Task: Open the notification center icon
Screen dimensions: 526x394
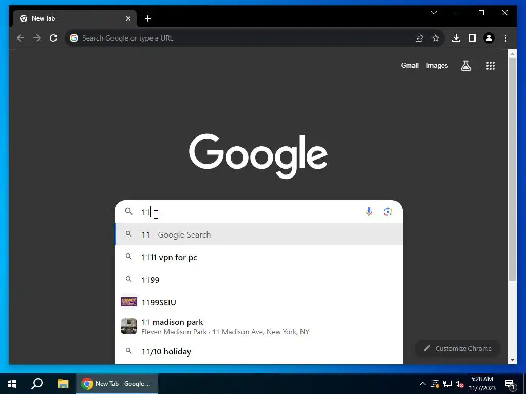Action: click(x=510, y=384)
